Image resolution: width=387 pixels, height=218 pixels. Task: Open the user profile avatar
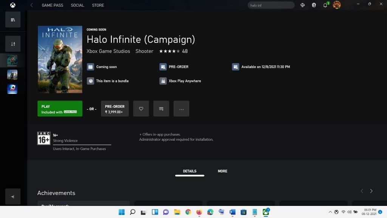(x=337, y=5)
